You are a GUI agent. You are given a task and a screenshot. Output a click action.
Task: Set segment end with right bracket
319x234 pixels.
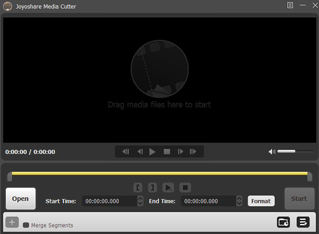coord(152,187)
